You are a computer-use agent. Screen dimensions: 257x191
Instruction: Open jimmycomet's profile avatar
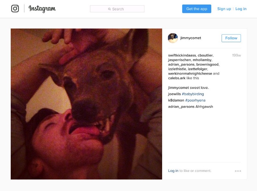click(x=173, y=38)
